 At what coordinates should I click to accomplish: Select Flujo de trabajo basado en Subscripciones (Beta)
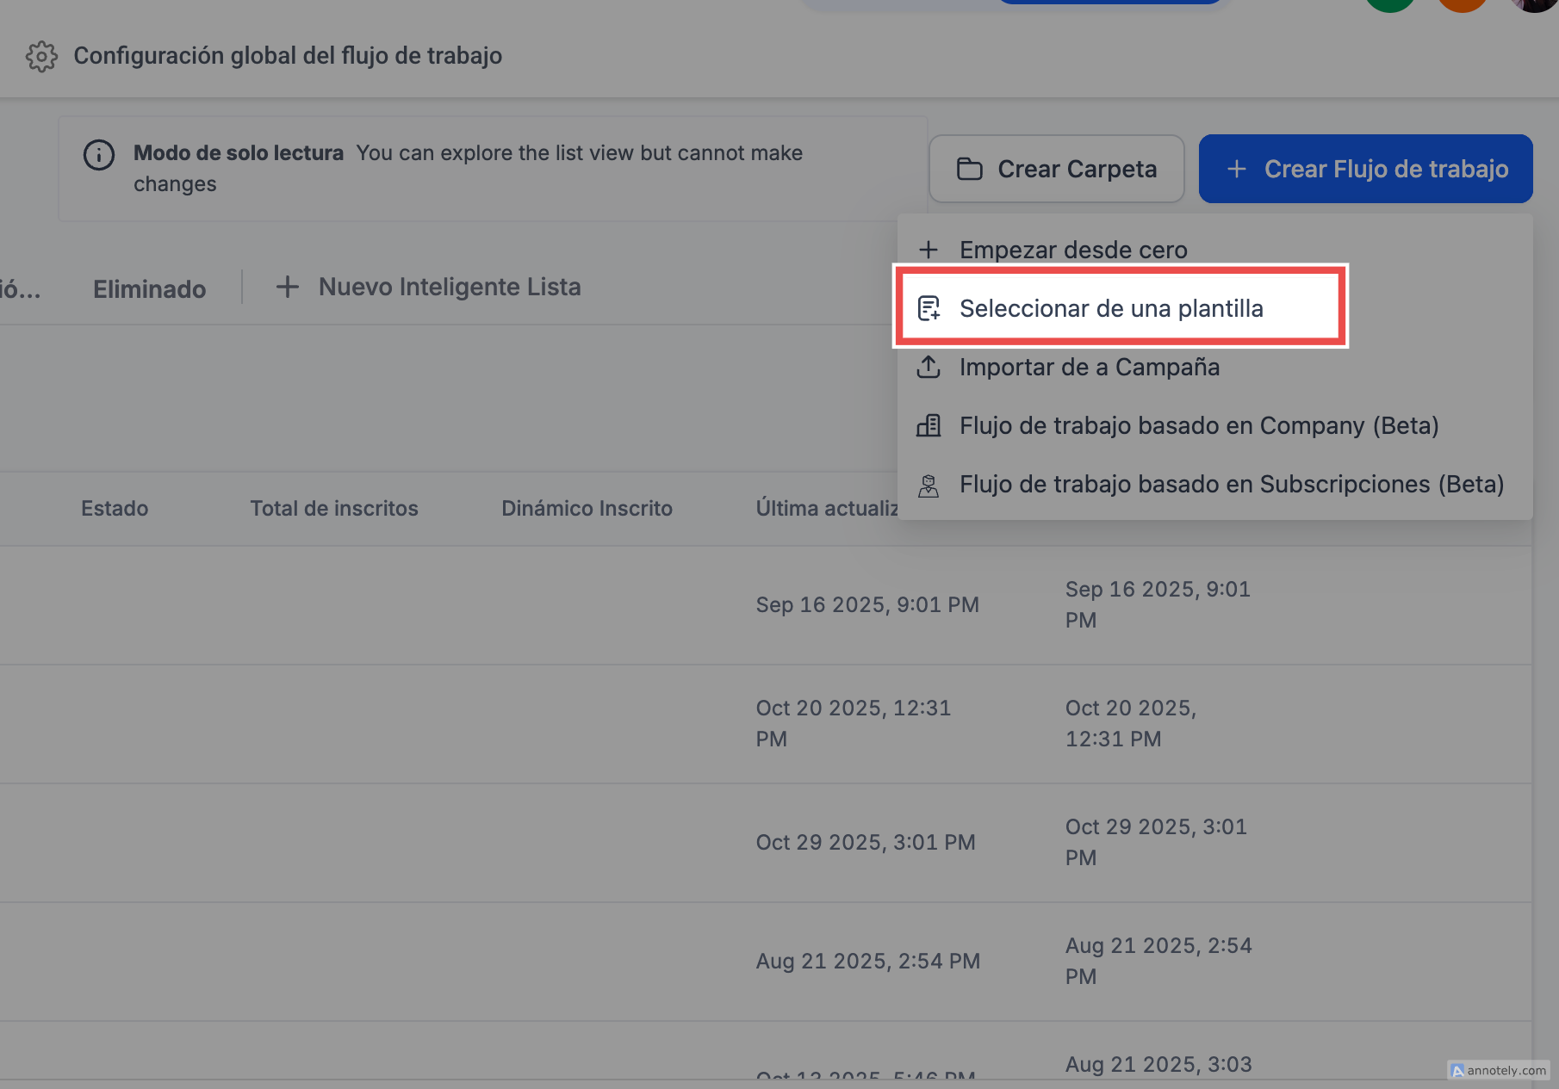[x=1232, y=484]
